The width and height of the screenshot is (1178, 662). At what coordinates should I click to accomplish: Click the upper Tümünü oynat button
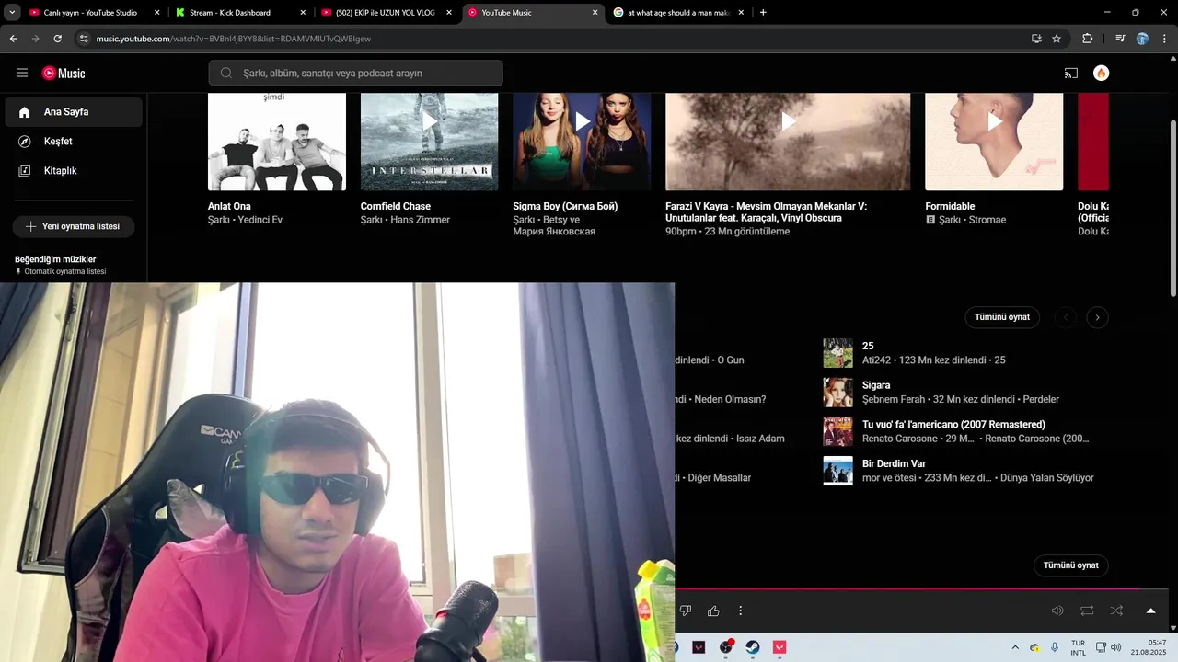(x=1002, y=317)
